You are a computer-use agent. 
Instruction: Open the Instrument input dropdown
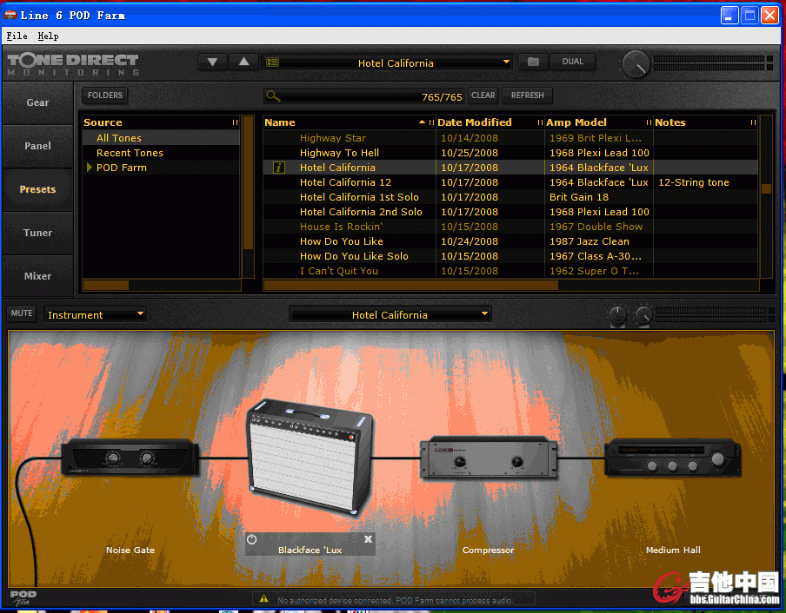pos(95,315)
